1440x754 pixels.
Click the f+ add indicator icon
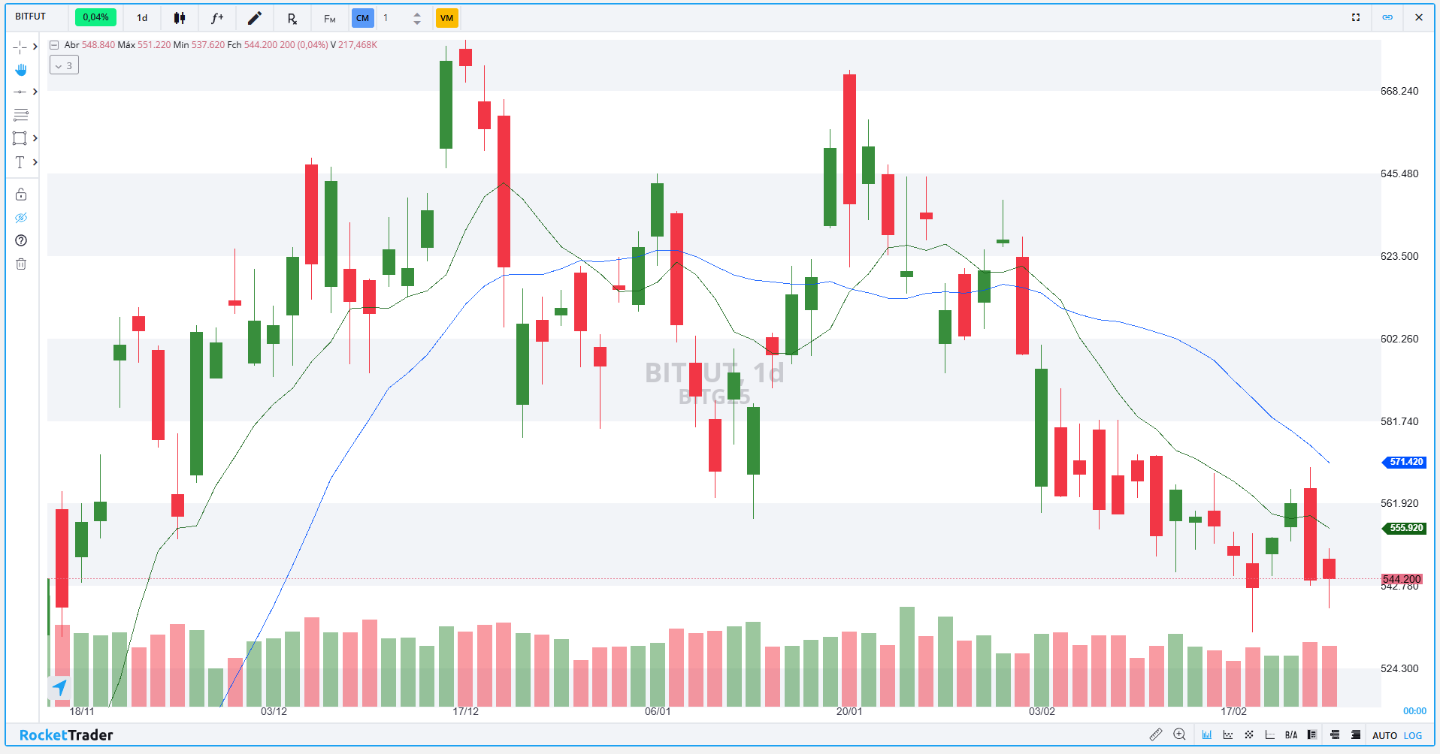click(217, 18)
